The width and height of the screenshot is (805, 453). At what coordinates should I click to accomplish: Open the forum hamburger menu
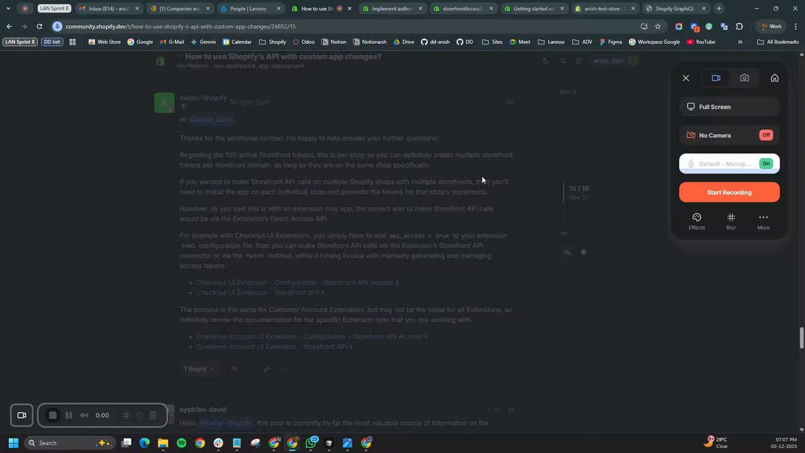click(579, 61)
